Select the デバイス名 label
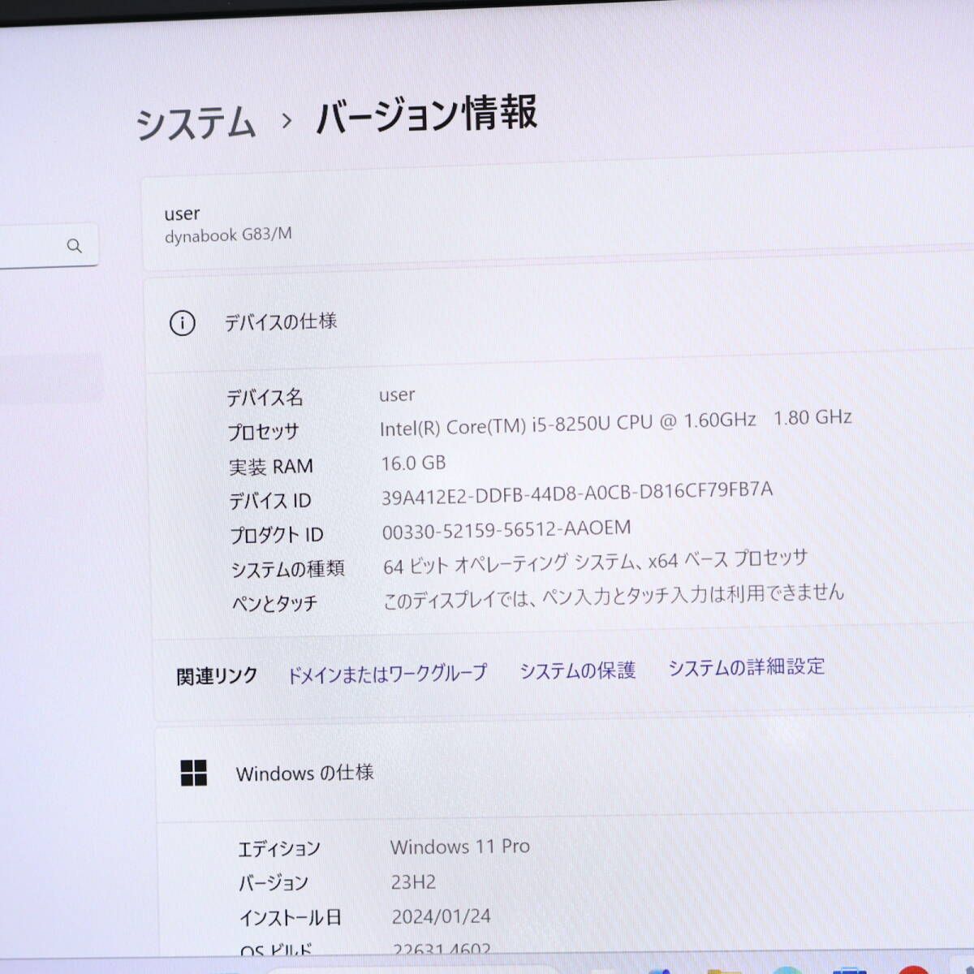 (x=265, y=398)
